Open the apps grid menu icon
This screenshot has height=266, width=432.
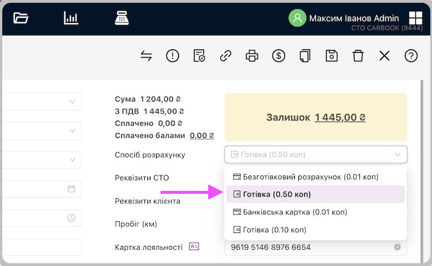point(416,18)
